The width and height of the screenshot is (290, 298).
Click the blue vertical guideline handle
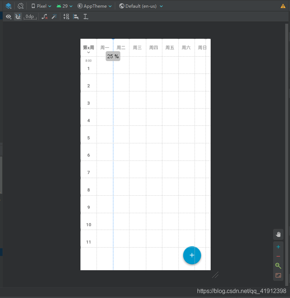coord(113,39)
